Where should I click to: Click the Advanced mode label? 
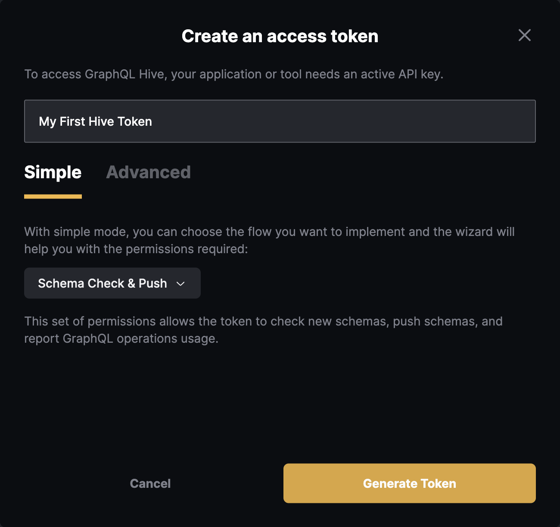point(148,172)
